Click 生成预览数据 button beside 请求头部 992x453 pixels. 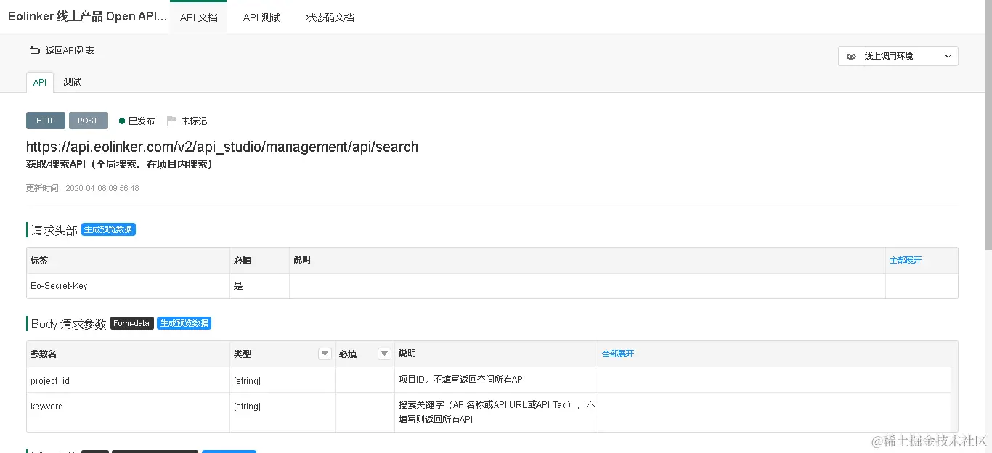click(108, 229)
